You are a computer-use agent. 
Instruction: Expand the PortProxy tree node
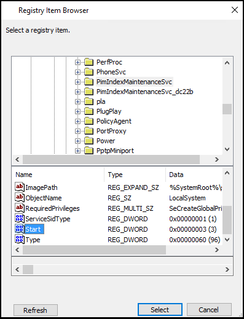pos(77,131)
